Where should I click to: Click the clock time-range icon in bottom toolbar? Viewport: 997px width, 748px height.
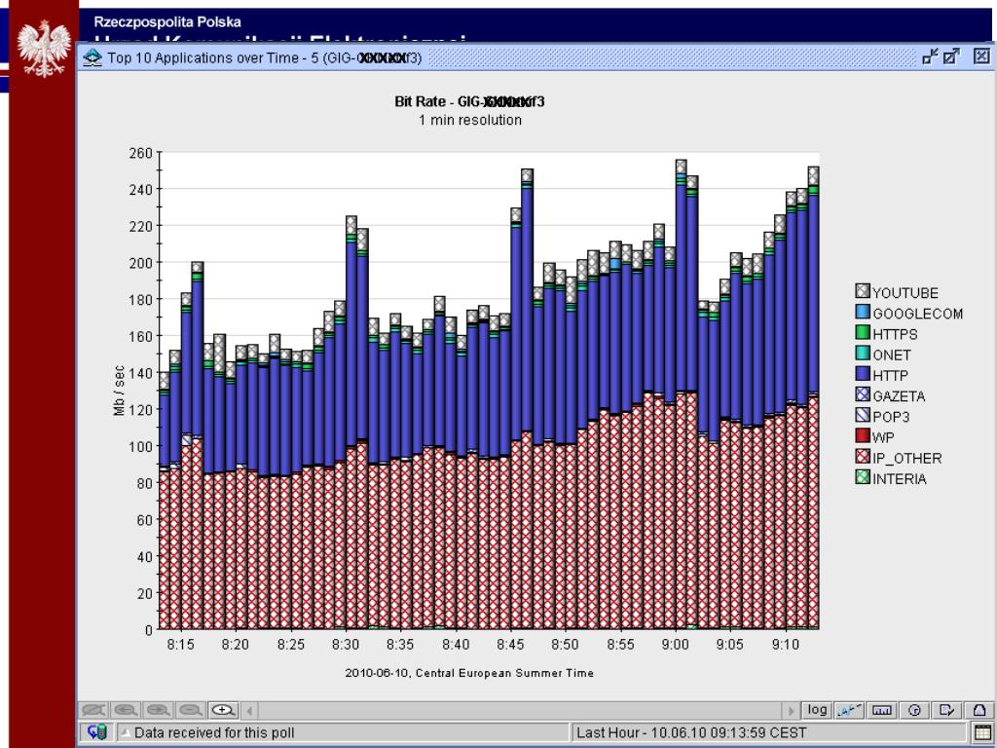914,710
